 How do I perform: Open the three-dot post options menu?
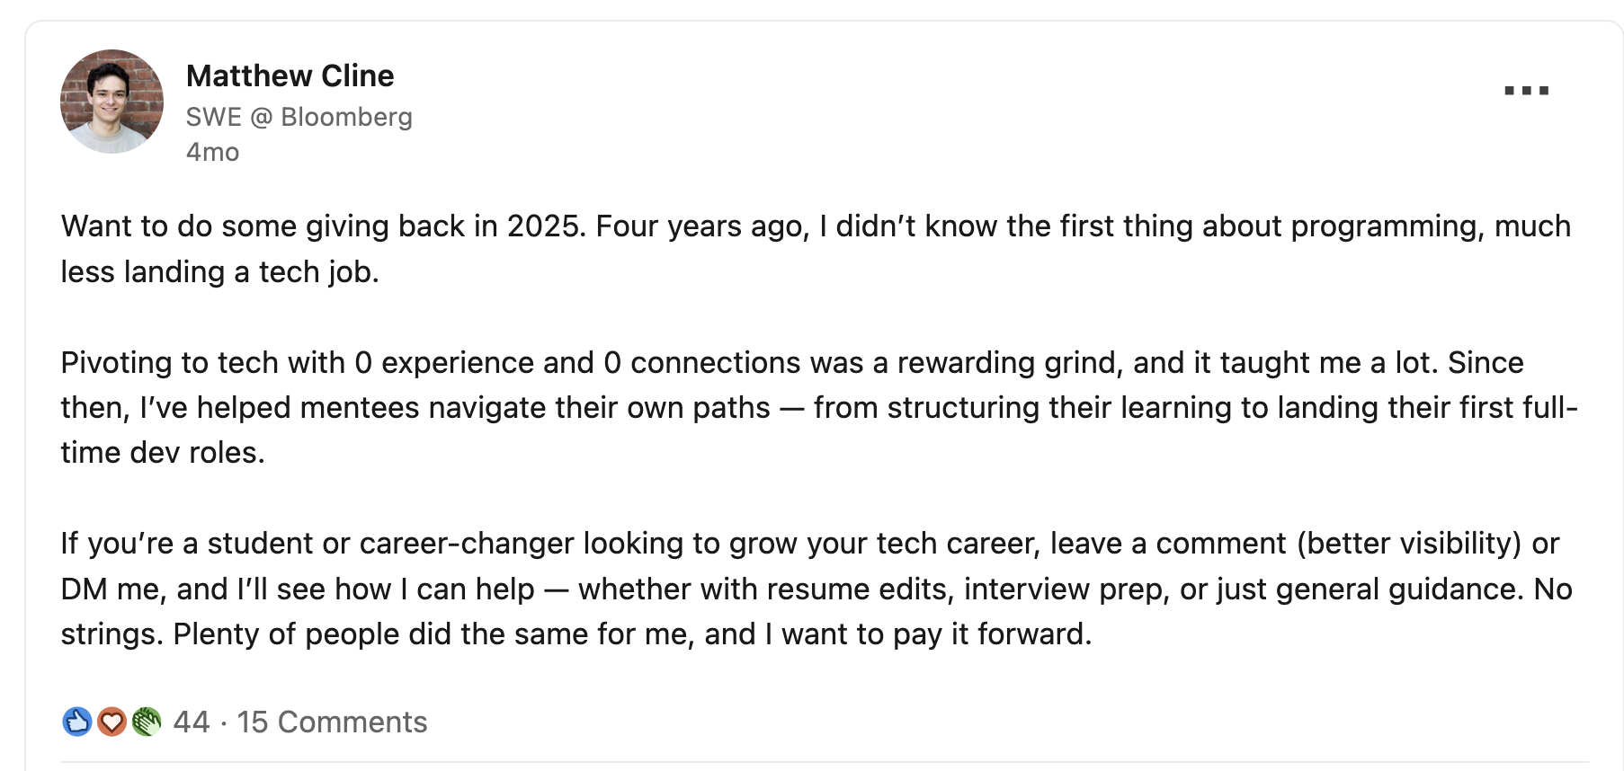pos(1526,91)
